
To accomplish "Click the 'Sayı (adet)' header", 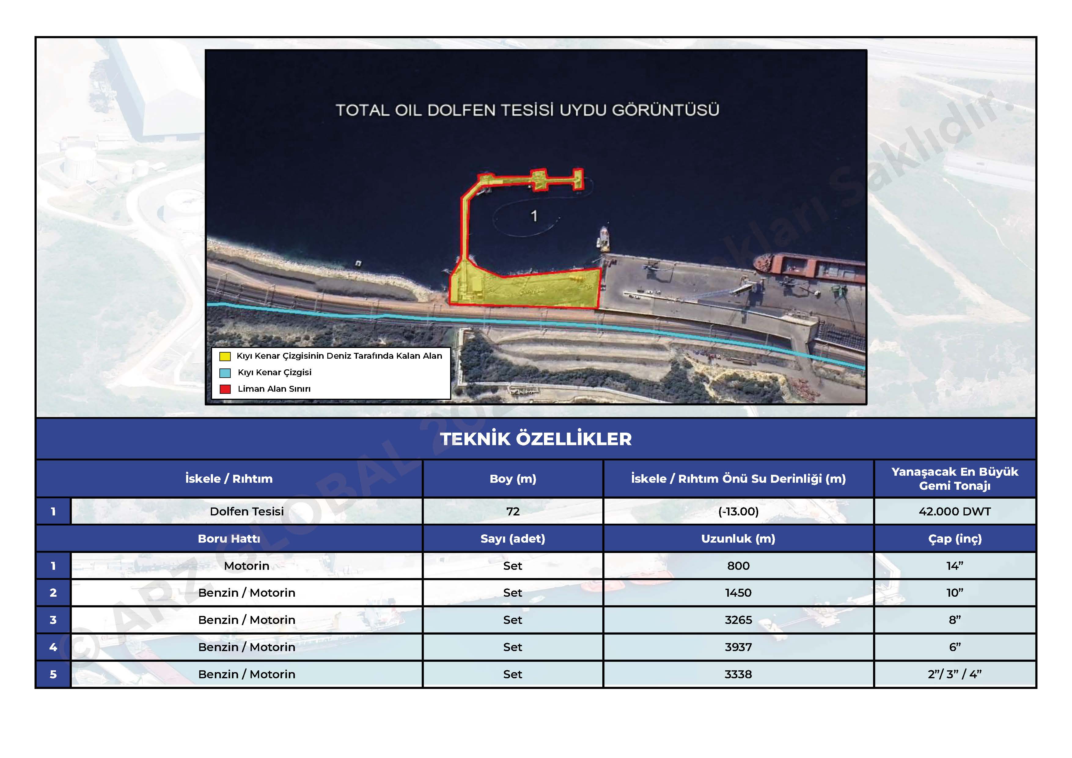I will (513, 539).
